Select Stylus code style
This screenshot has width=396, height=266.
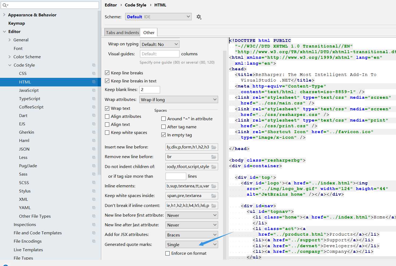(x=25, y=191)
